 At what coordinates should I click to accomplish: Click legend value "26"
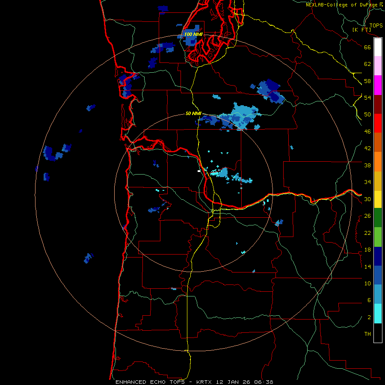pos(367,216)
